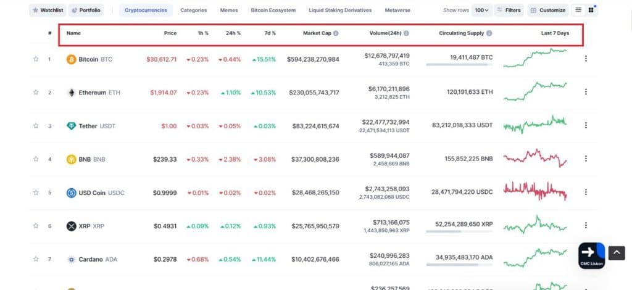The width and height of the screenshot is (632, 290).
Task: Star Cardano to add to watchlist
Action: 36,259
